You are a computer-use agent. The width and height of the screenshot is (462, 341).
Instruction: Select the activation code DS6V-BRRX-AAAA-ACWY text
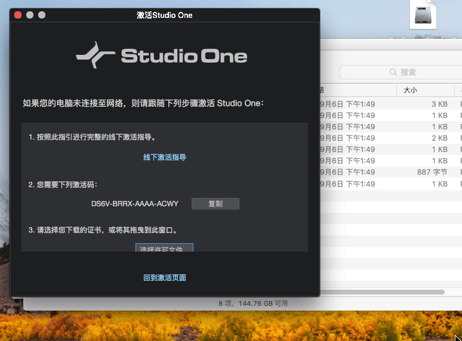(x=135, y=204)
